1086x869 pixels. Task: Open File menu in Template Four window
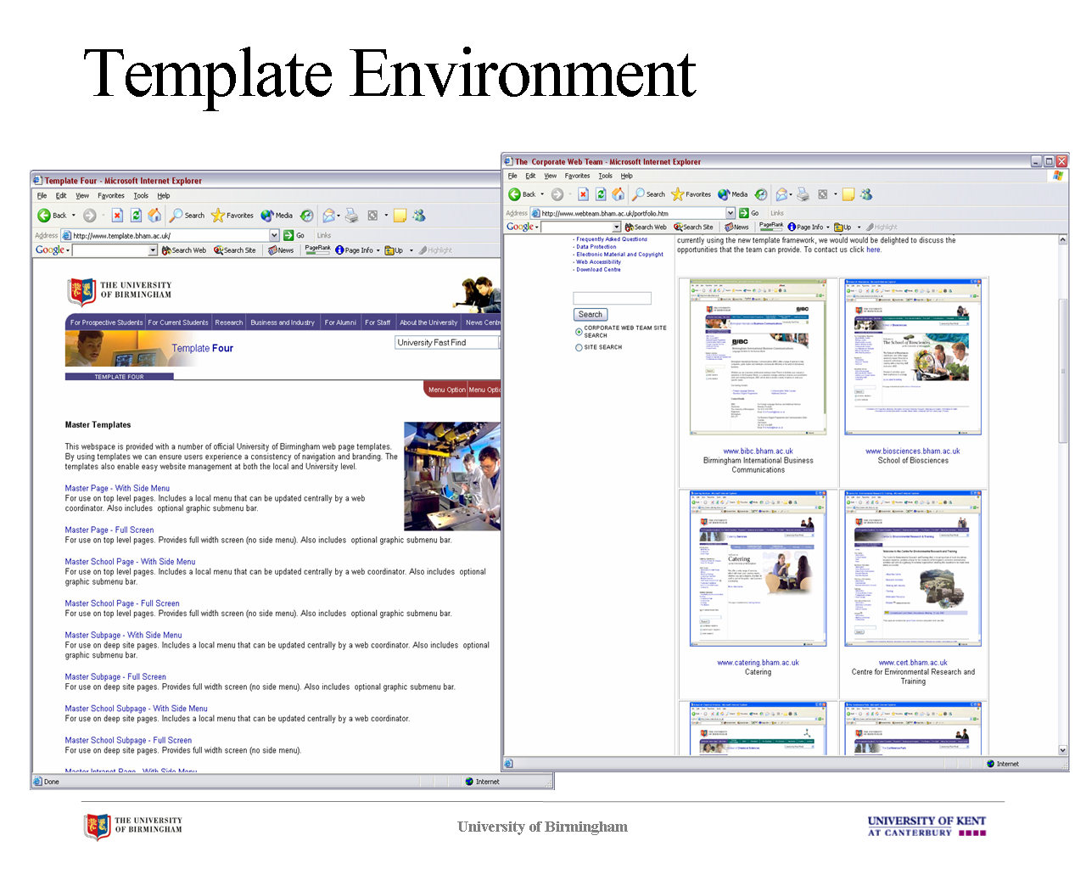tap(42, 195)
